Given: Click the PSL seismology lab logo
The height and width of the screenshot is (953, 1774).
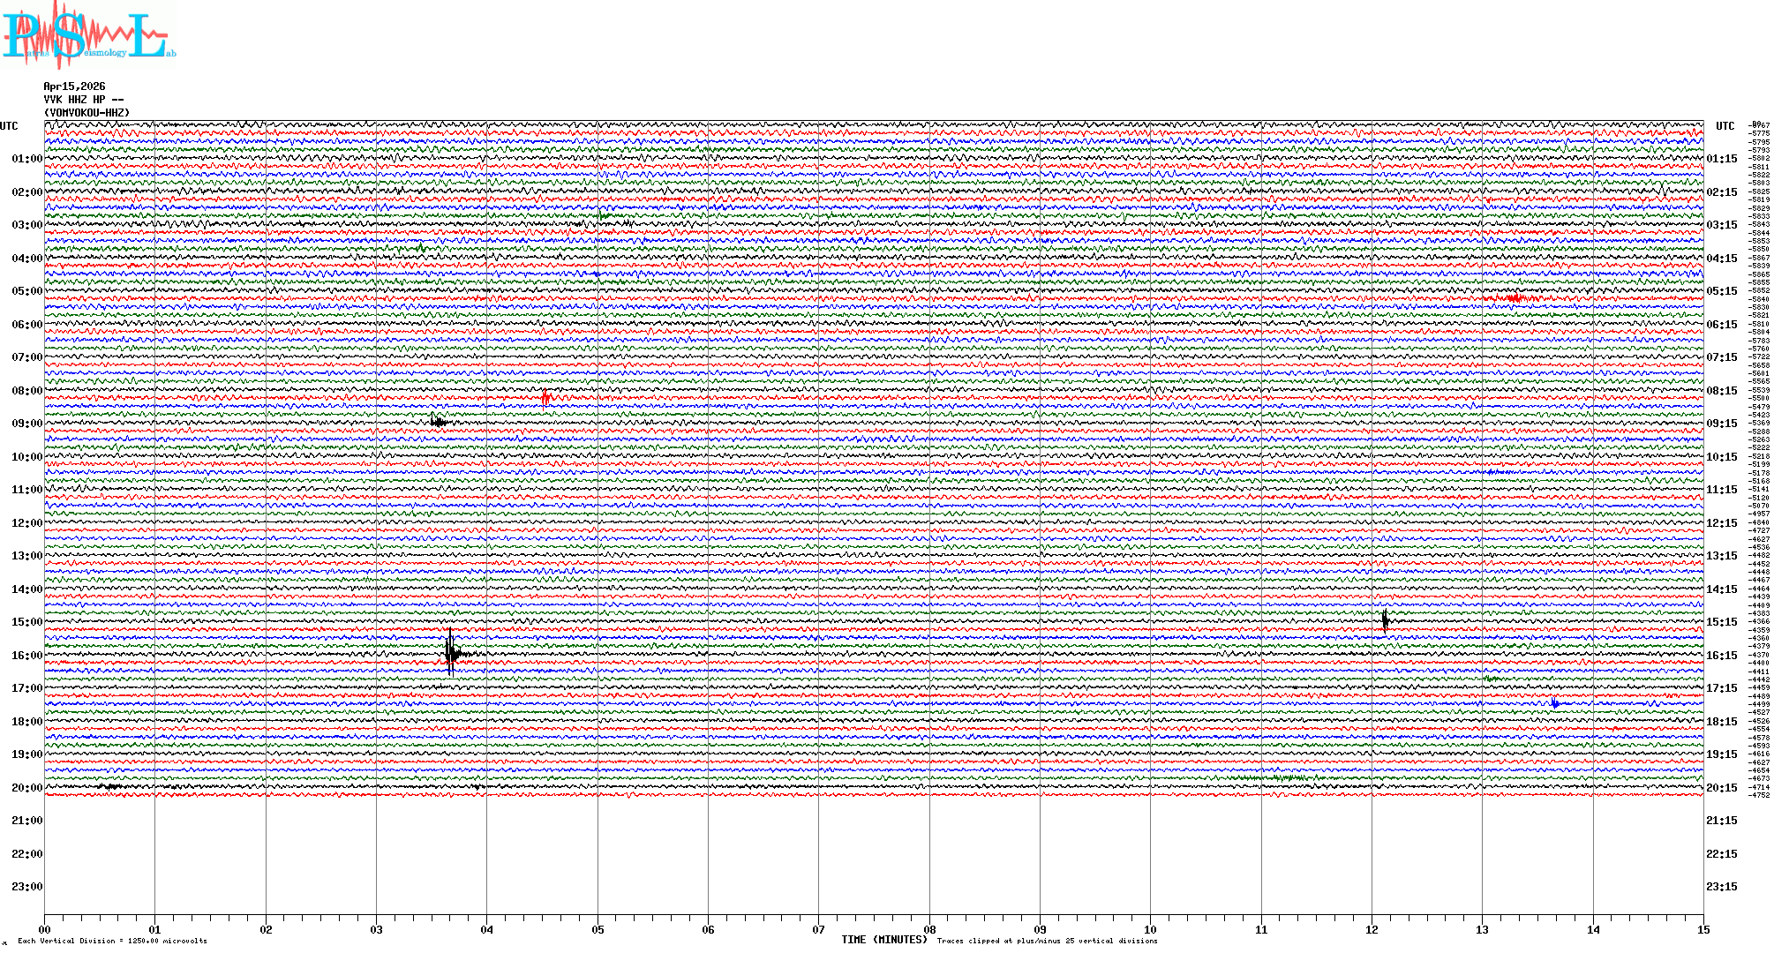Looking at the screenshot, I should click(x=88, y=35).
